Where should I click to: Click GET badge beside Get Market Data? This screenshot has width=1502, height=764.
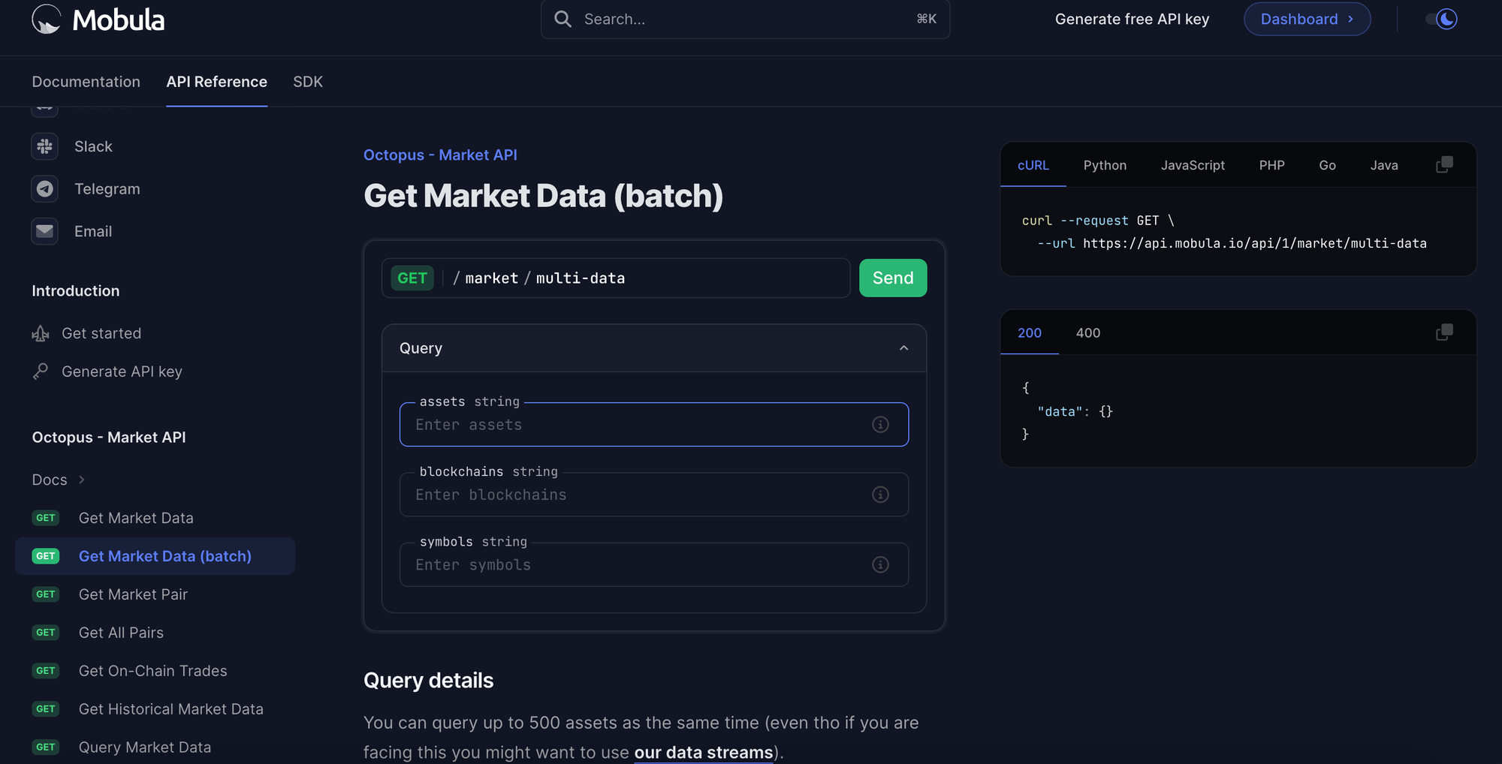pos(46,518)
